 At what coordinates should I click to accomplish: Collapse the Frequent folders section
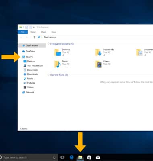(x=49, y=44)
